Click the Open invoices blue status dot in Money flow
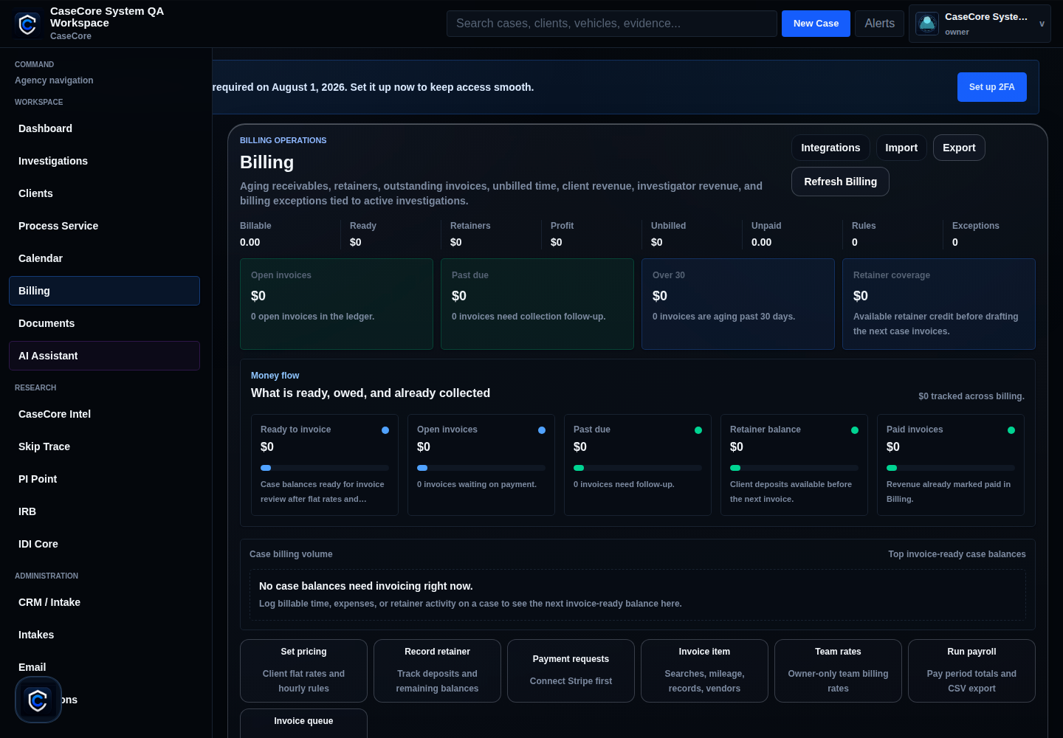This screenshot has height=738, width=1063. 542,430
